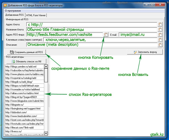The width and height of the screenshot is (169, 140).
Task: Select http://rssportal.ru/catalog/add entry
Action: tap(24, 78)
